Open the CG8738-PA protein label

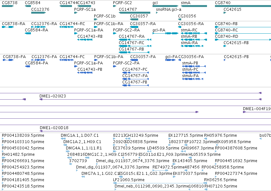(x=14, y=57)
